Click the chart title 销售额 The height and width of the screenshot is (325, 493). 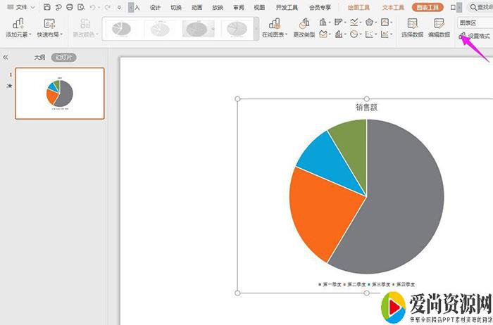366,108
